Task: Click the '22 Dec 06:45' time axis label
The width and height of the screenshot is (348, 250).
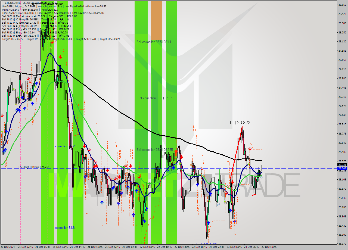Action: 147,247
